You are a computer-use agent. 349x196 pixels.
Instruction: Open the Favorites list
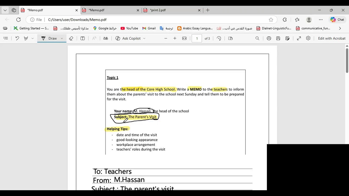click(x=297, y=20)
